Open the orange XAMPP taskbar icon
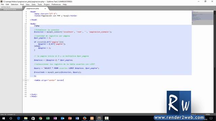The height and width of the screenshot is (121, 216). pyautogui.click(x=92, y=118)
